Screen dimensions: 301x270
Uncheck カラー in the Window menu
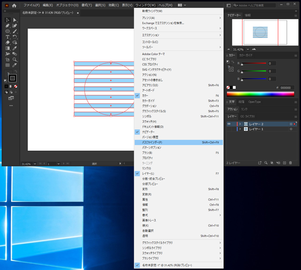(x=178, y=95)
